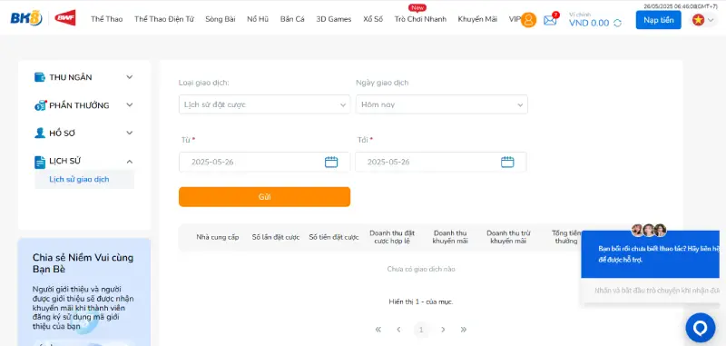Open the Thể Thao menu

click(107, 19)
